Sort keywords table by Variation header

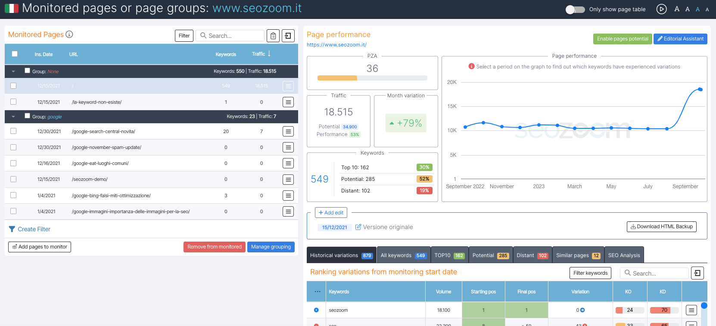(580, 292)
